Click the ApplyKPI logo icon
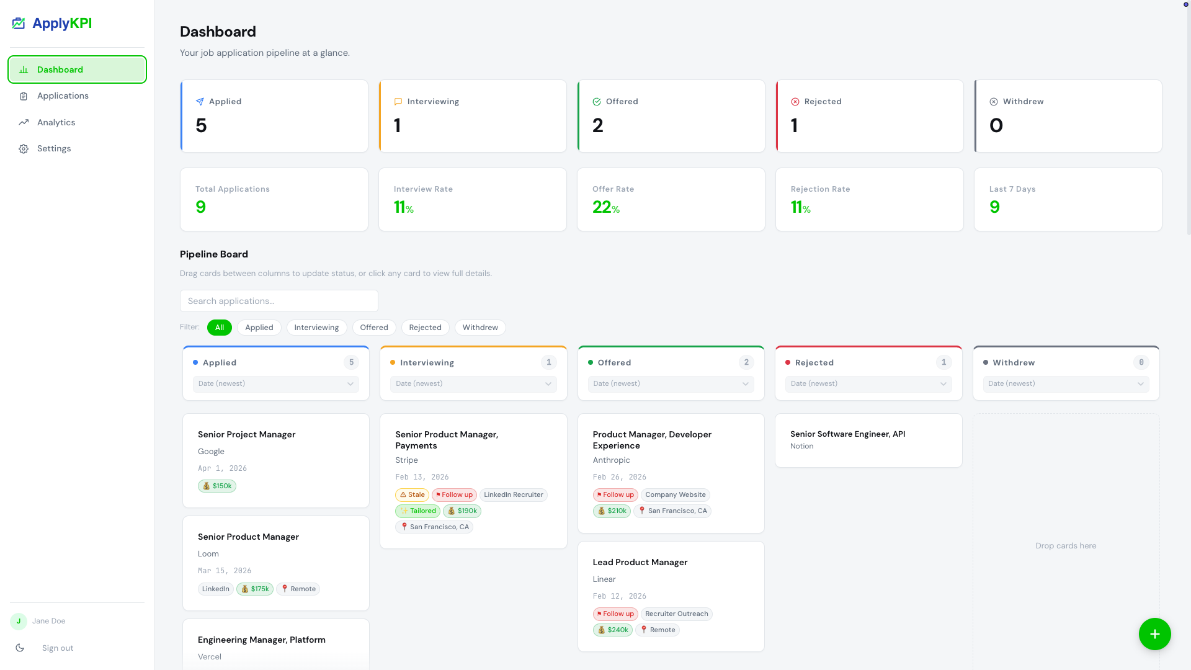 (18, 23)
